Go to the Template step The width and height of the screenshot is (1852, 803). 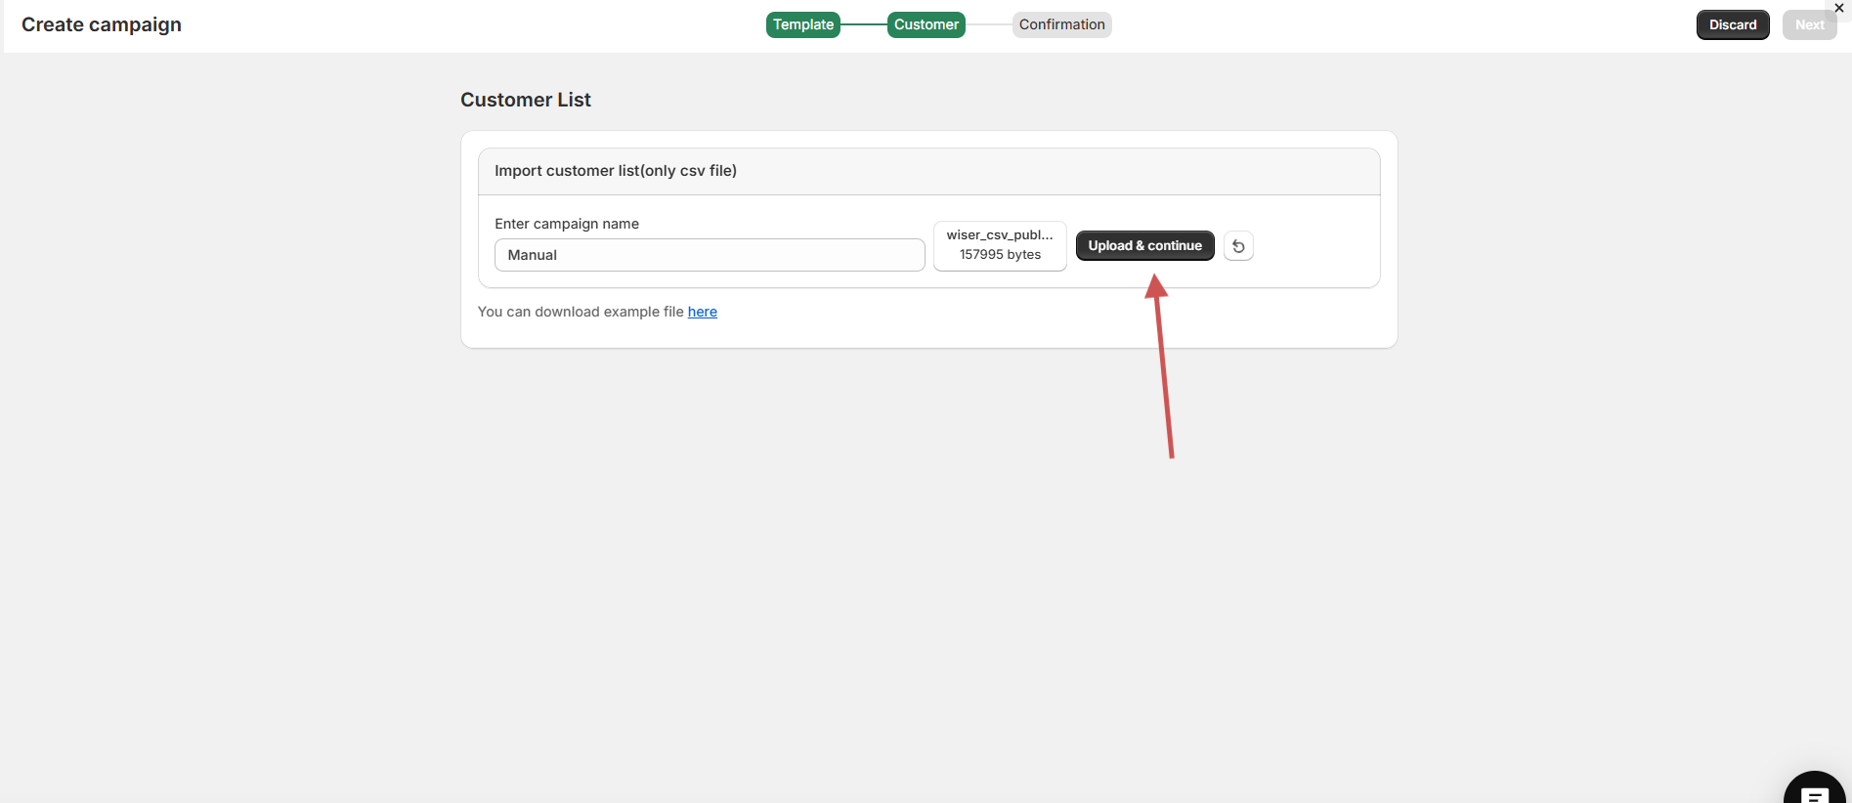point(803,25)
